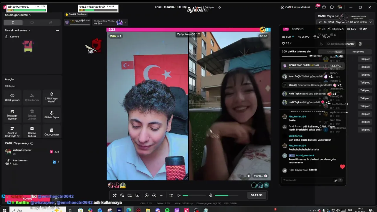Expand the Weekly ranking dropdown
This screenshot has height=212, width=377.
pos(126,22)
